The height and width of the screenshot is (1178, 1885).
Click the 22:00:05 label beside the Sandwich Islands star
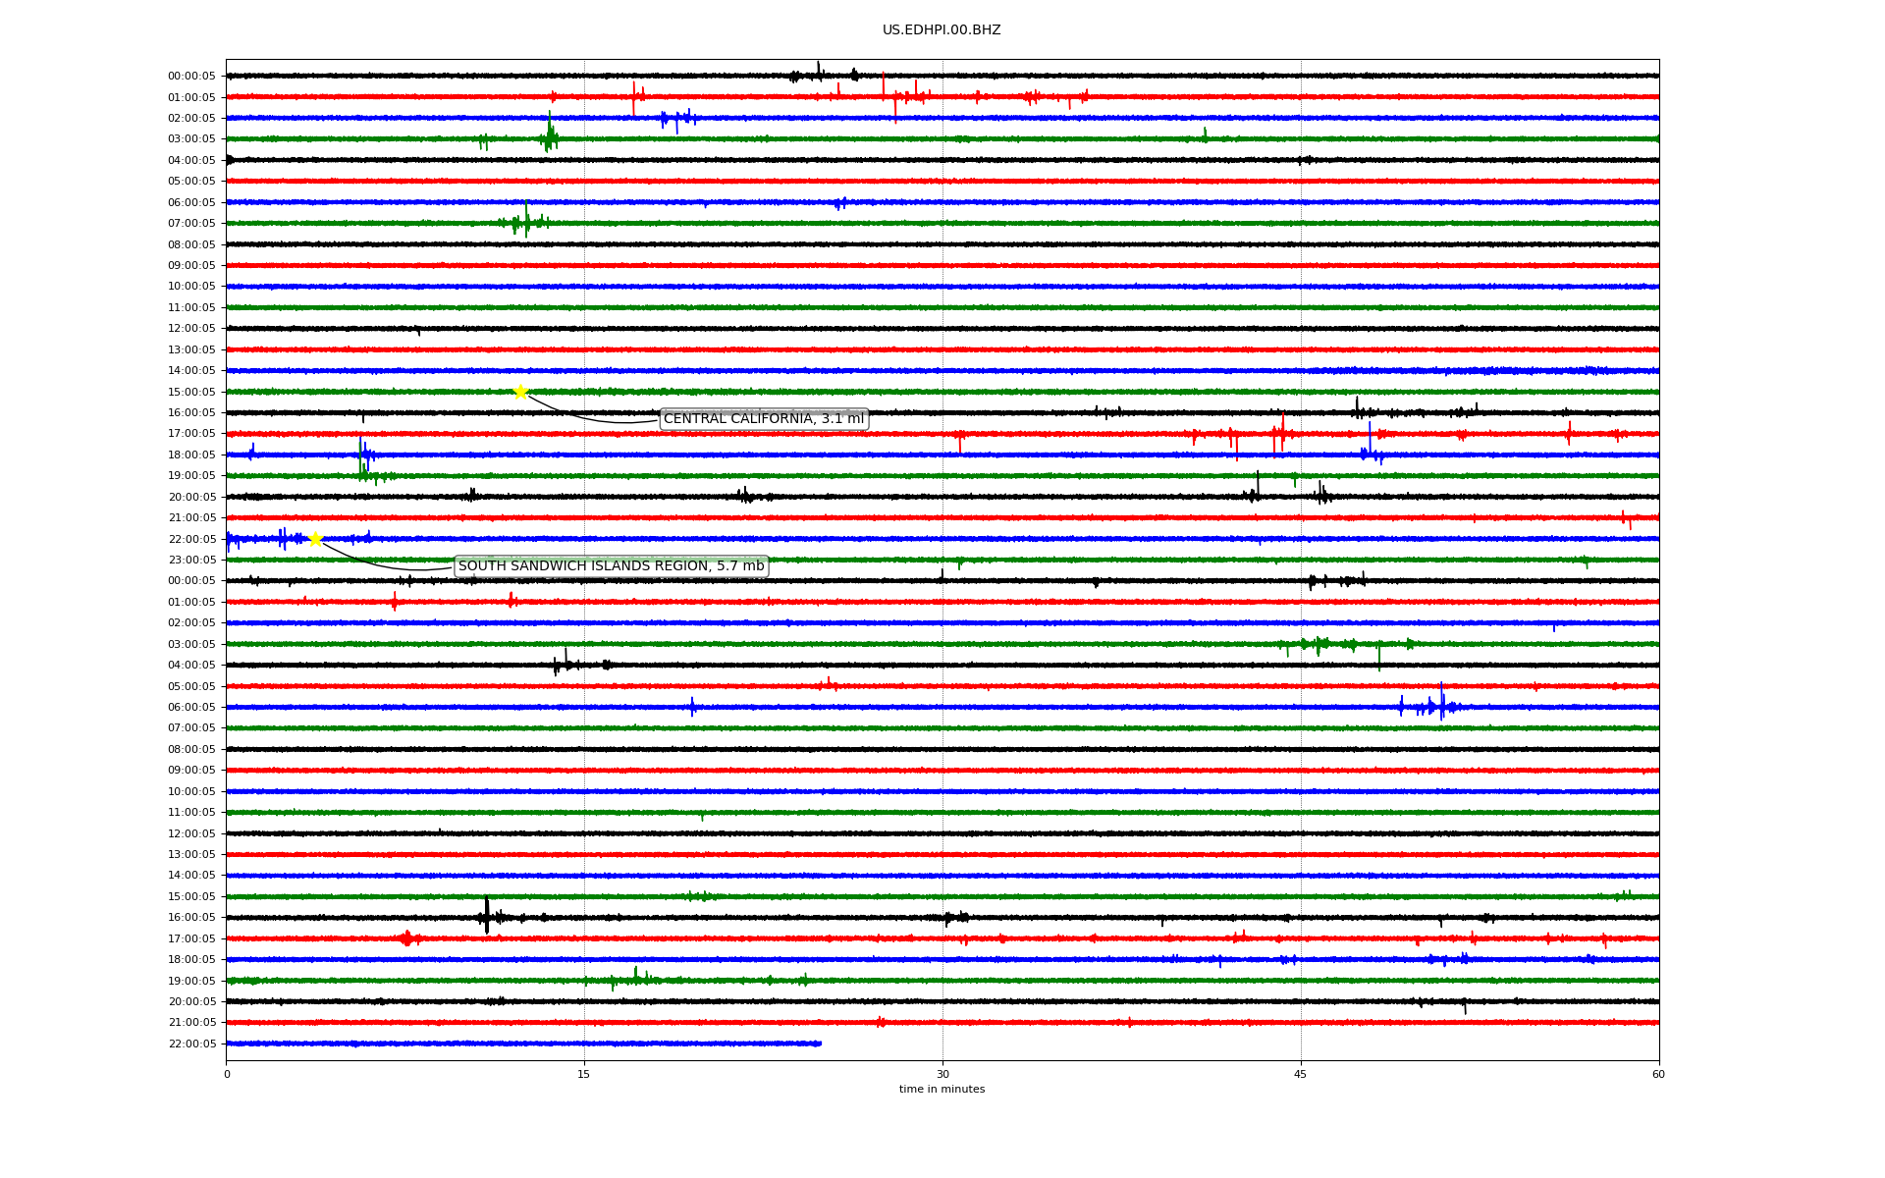pos(191,540)
